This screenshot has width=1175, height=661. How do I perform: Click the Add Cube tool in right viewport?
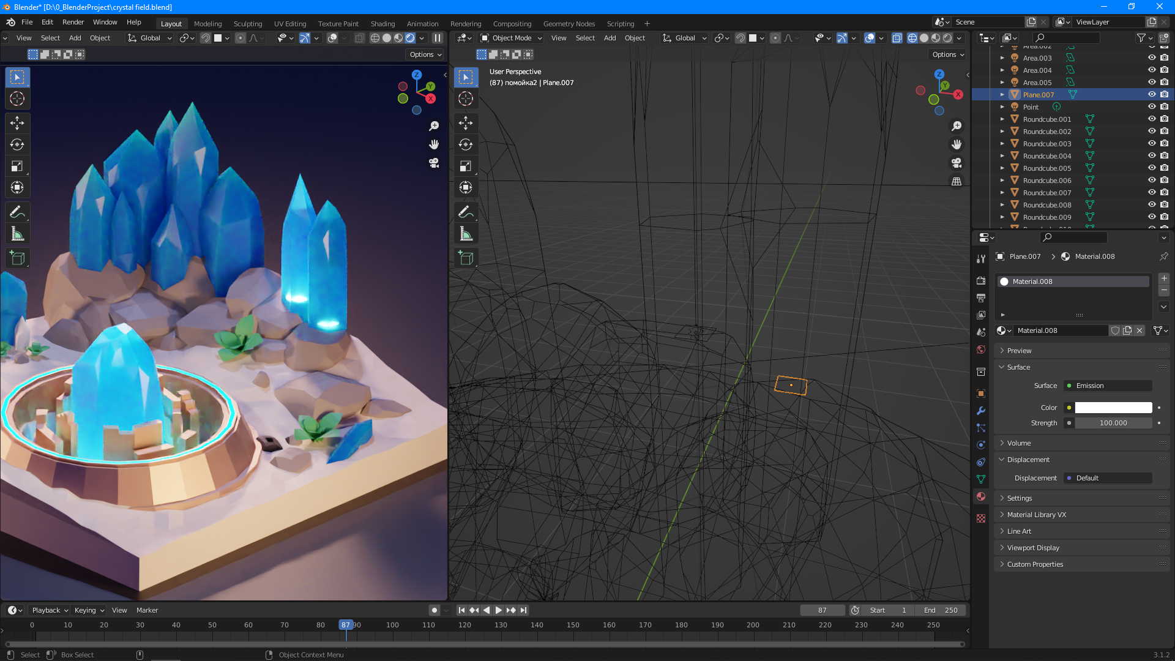pos(466,258)
